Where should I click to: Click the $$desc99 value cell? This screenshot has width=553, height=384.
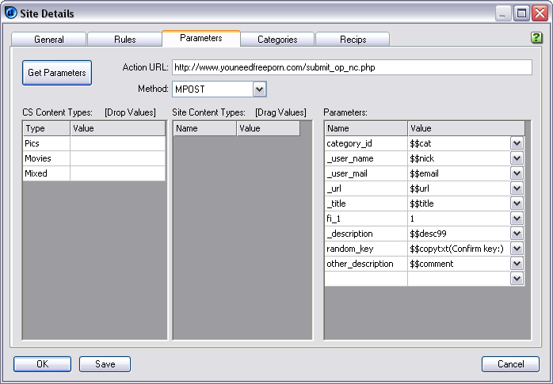coord(458,234)
